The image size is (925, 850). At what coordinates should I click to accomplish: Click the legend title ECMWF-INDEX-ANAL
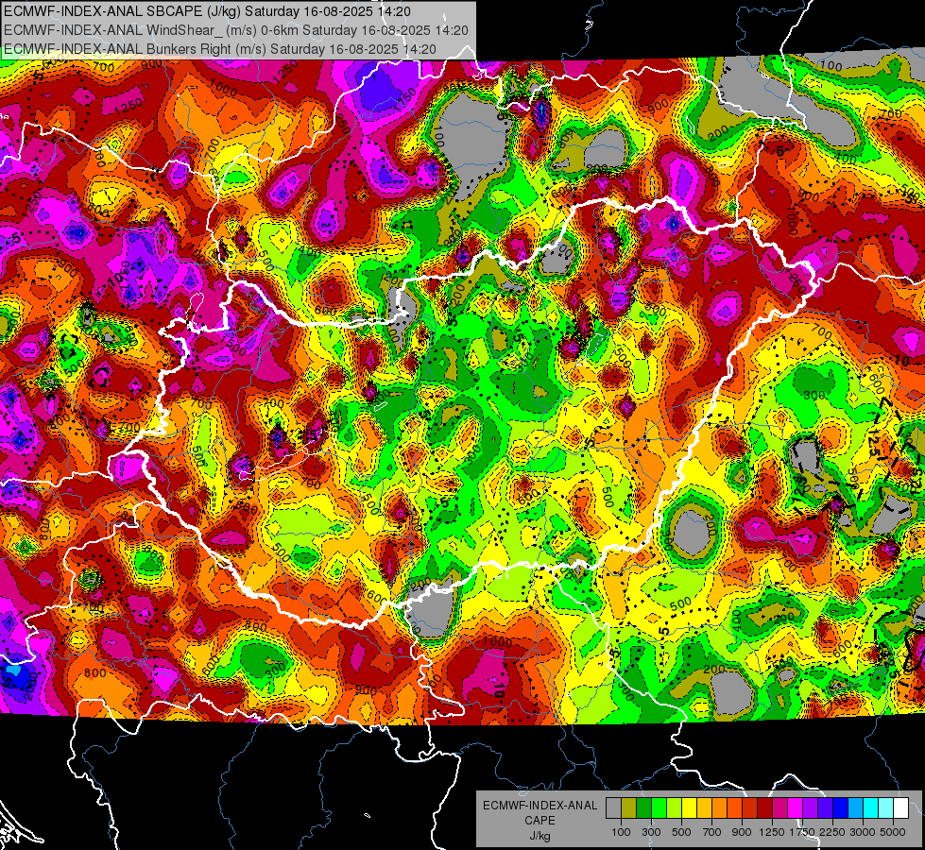coord(540,806)
